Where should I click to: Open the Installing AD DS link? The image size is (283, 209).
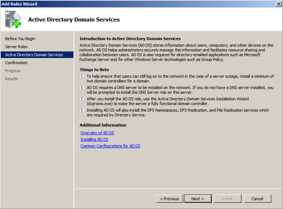[x=94, y=139]
